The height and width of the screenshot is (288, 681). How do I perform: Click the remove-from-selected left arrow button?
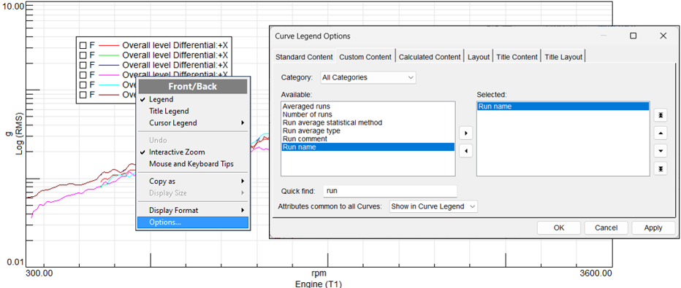point(465,151)
